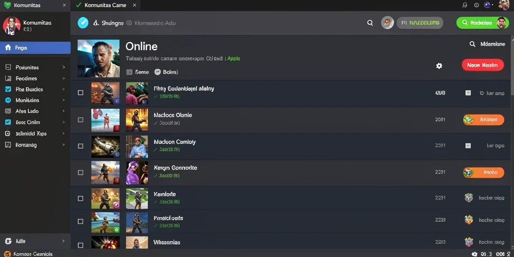Click the search icon beside Mdamiune

472,44
